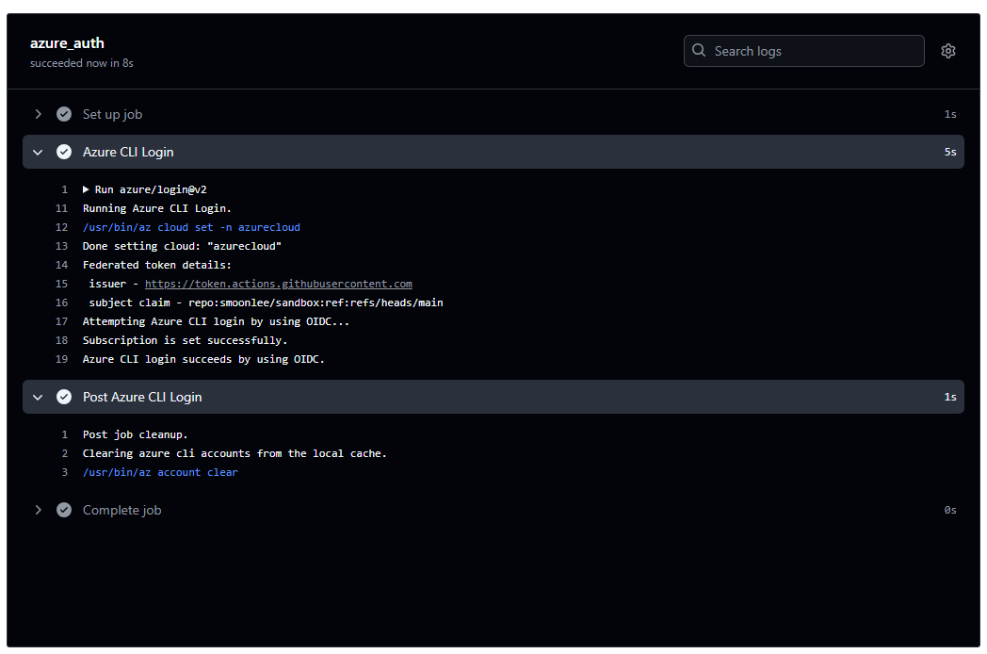Image resolution: width=987 pixels, height=654 pixels.
Task: Click the '/usr/bin/az account clear' command line
Action: point(160,472)
